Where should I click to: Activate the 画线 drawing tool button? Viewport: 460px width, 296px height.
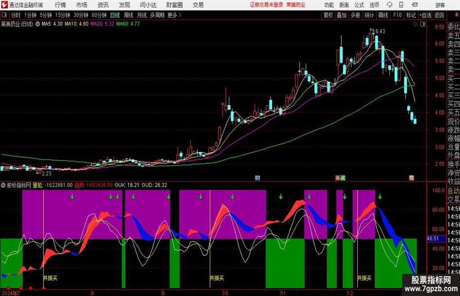pyautogui.click(x=383, y=15)
